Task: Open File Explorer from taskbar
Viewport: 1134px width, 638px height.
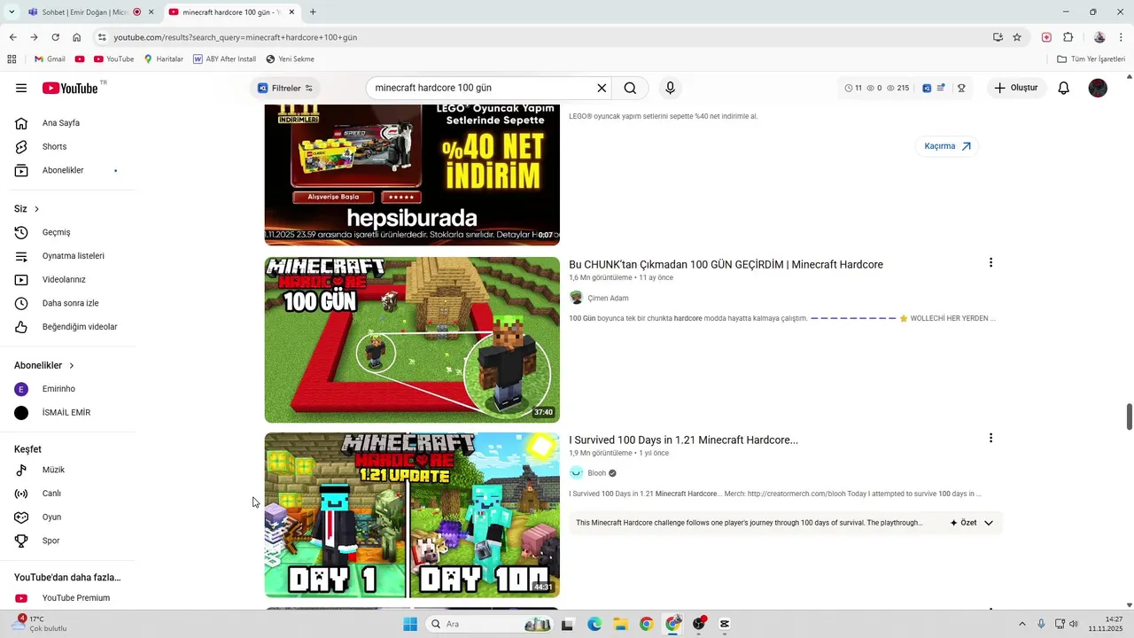Action: 620,624
